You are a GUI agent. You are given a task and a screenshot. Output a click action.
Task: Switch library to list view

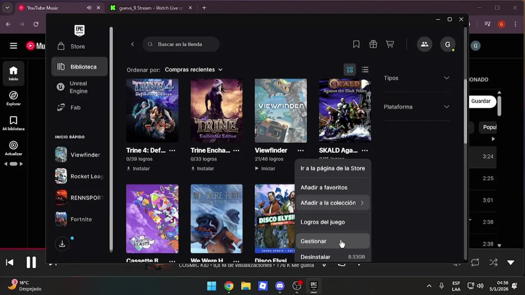coord(365,70)
